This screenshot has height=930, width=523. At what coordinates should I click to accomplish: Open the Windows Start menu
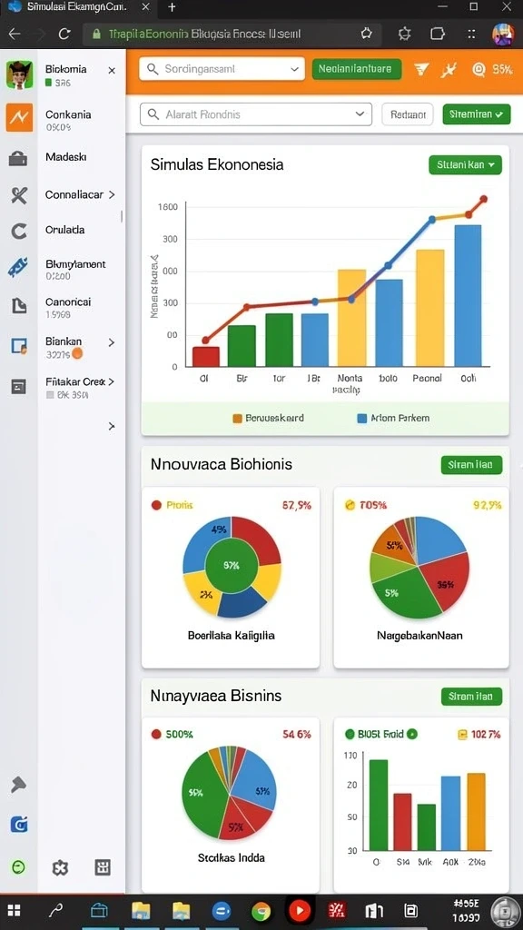[15, 911]
